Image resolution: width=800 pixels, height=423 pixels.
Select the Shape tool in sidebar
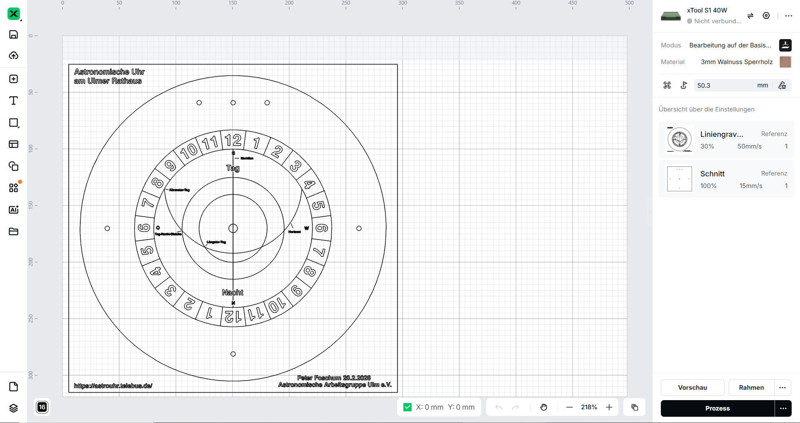click(x=13, y=123)
